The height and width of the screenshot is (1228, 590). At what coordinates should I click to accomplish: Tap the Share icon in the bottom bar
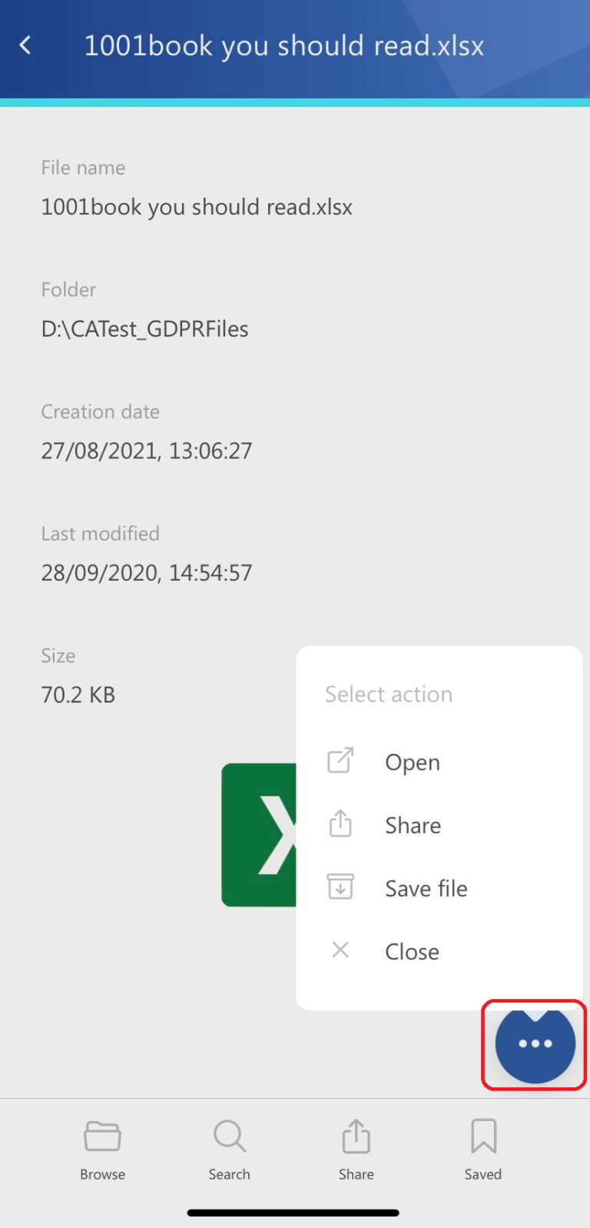click(x=356, y=1136)
